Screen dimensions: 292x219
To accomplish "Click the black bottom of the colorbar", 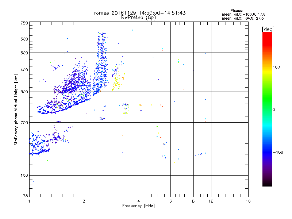I will point(267,184).
